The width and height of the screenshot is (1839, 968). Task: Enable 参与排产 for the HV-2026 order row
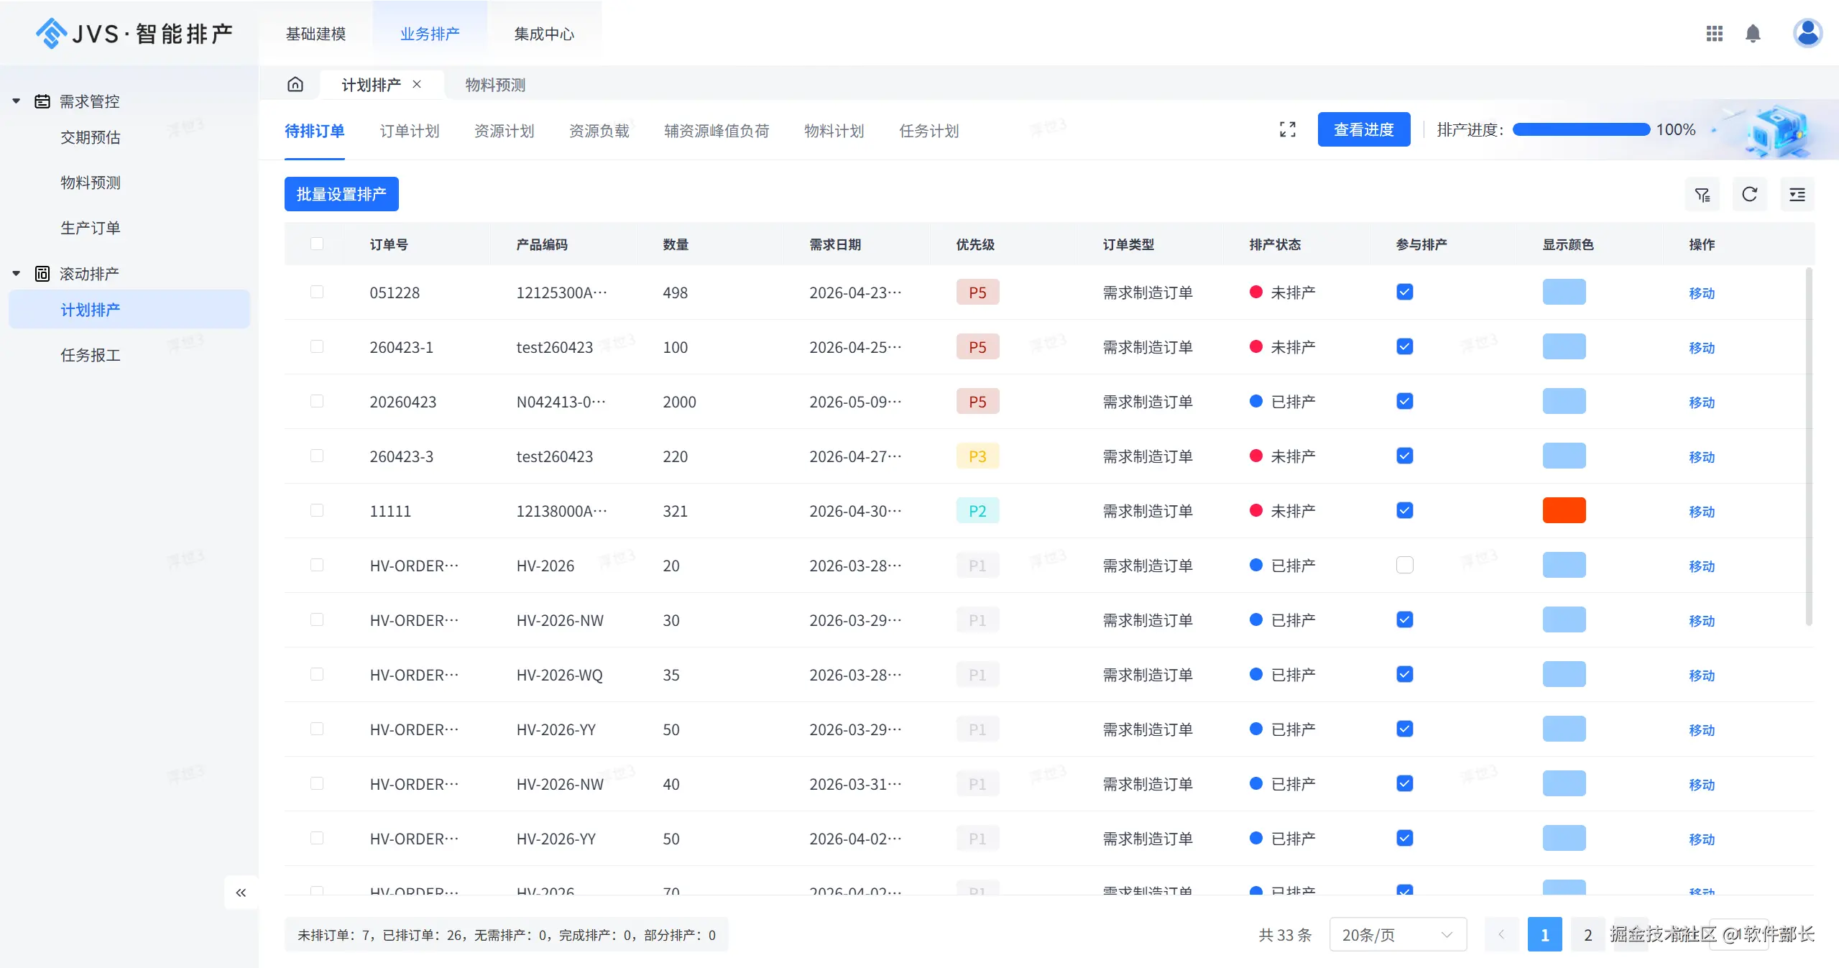[x=1404, y=566]
